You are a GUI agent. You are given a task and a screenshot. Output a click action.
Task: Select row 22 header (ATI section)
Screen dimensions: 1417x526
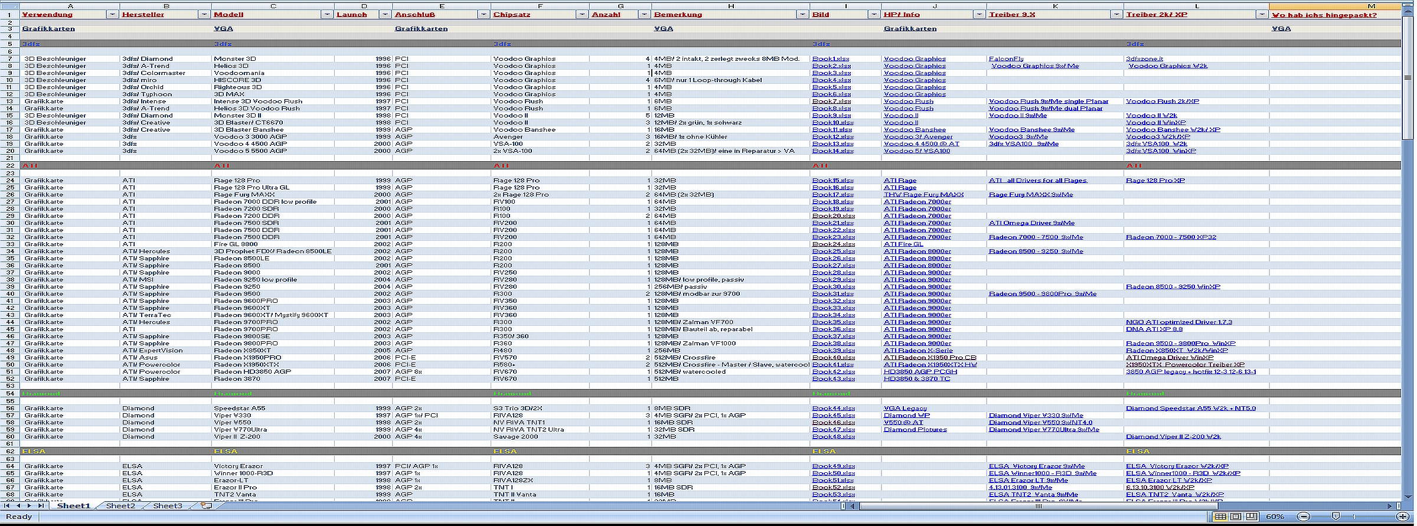click(10, 166)
